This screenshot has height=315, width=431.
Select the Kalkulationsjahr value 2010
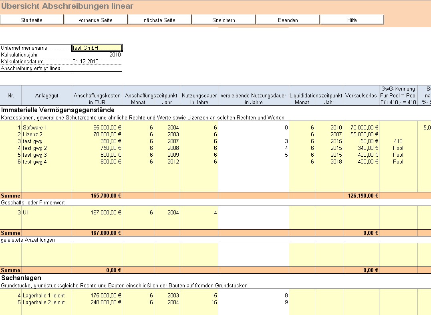tap(97, 55)
